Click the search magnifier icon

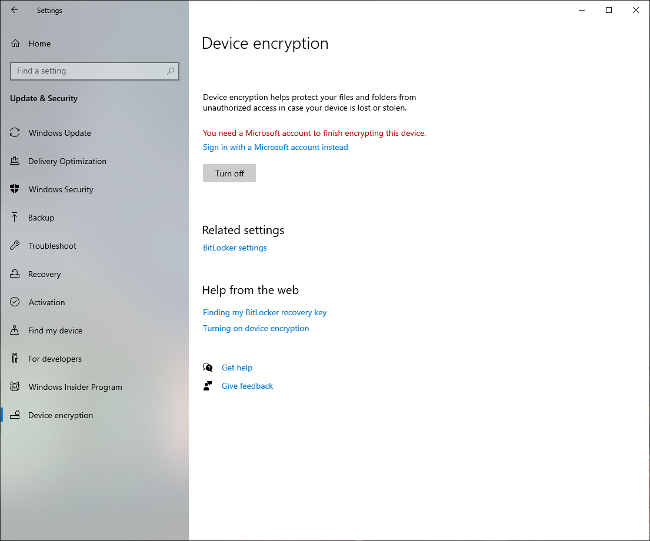coord(171,71)
